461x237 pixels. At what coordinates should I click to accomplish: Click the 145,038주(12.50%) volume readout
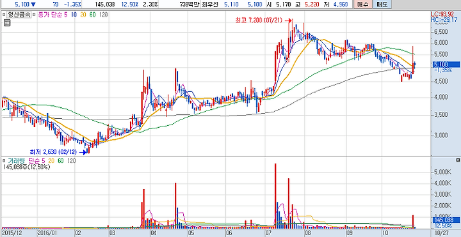pos(27,167)
